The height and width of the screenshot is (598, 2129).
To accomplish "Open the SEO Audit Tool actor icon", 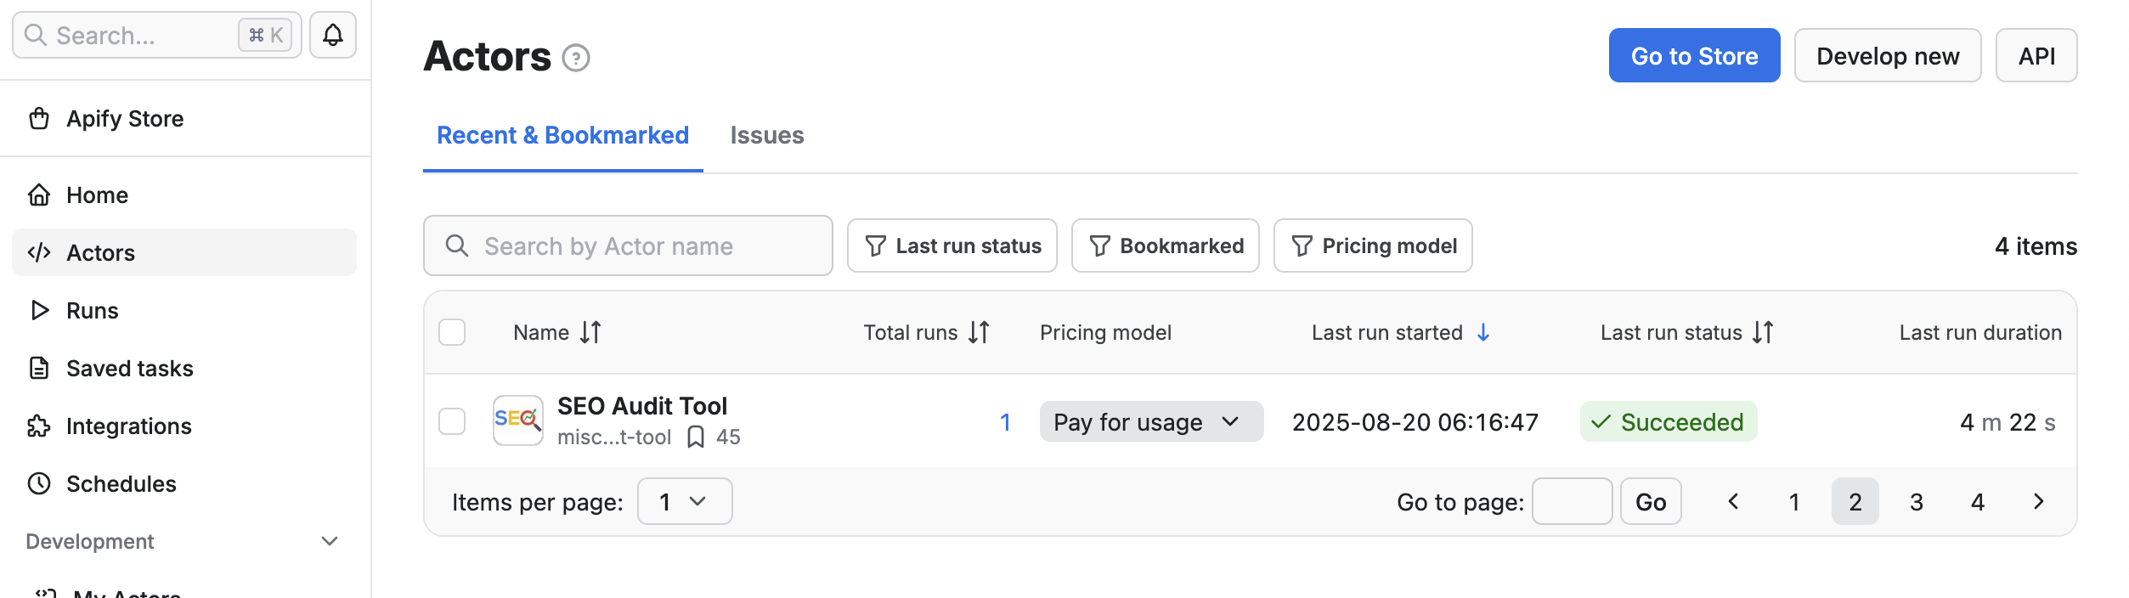I will (x=517, y=420).
